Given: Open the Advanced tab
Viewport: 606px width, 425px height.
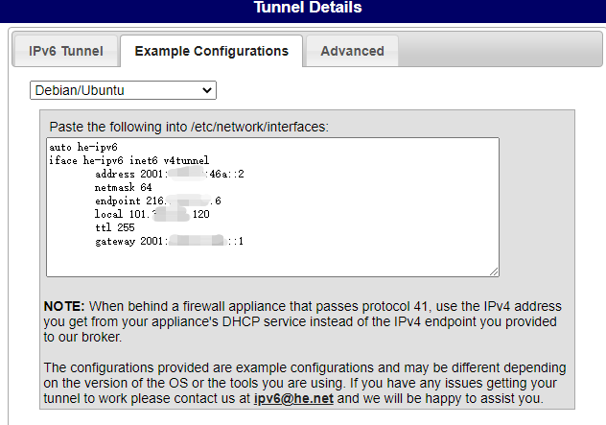Looking at the screenshot, I should coord(352,51).
